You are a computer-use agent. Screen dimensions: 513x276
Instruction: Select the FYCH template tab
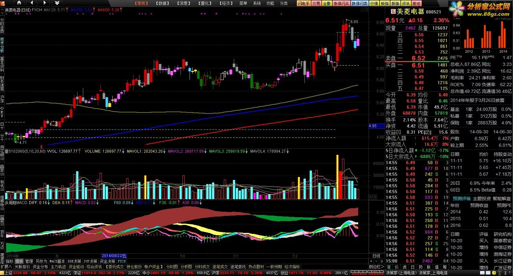click(121, 261)
